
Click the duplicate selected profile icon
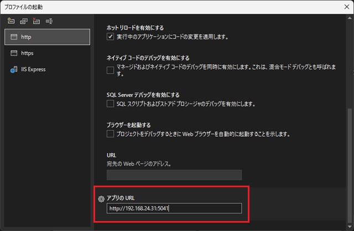coord(24,21)
